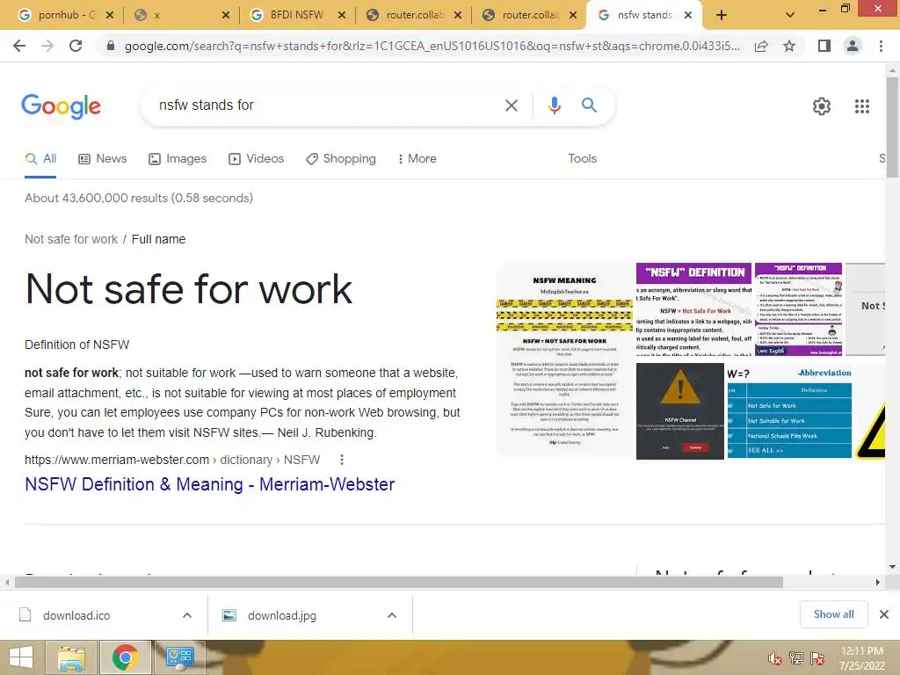The width and height of the screenshot is (900, 675).
Task: Click scroll-down arrow on vertical scrollbar
Action: click(x=893, y=567)
